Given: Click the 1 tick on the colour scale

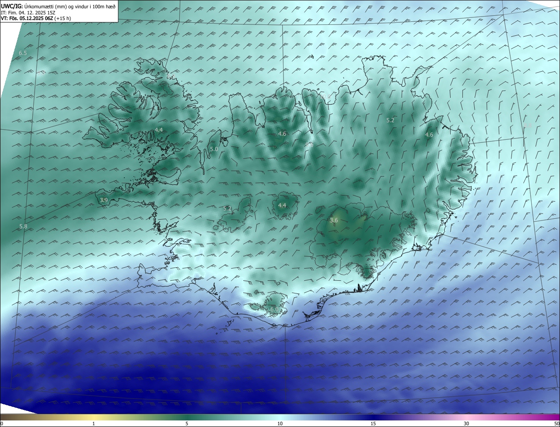Looking at the screenshot, I should [94, 424].
